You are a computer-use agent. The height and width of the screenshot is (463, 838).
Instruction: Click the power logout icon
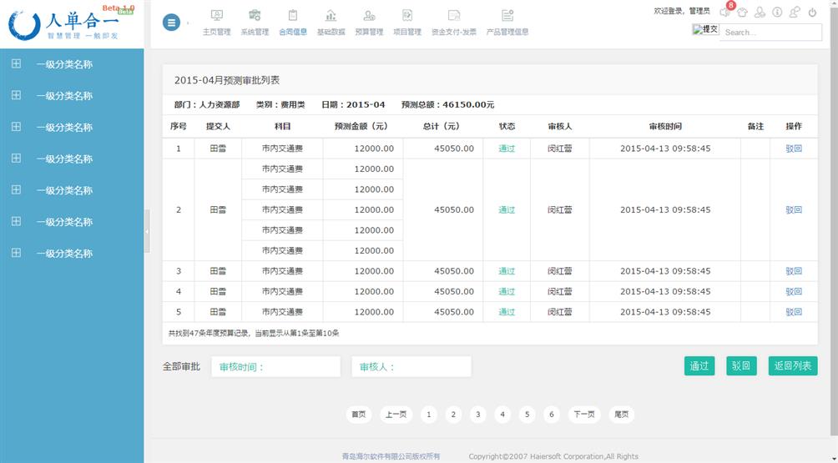pyautogui.click(x=812, y=13)
